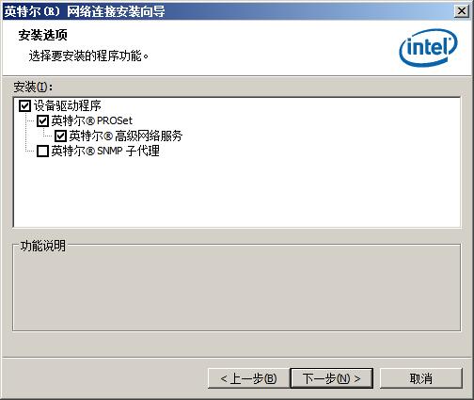
Task: Close the wizard with the X button
Action: coord(462,11)
